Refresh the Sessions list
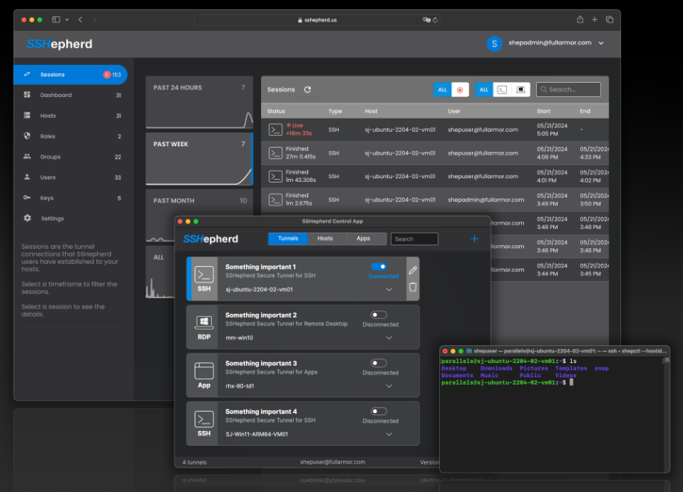 [x=307, y=89]
